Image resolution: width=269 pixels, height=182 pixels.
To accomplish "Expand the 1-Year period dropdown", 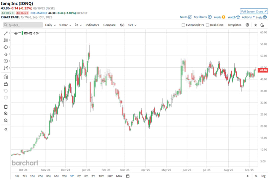I will pos(65,25).
